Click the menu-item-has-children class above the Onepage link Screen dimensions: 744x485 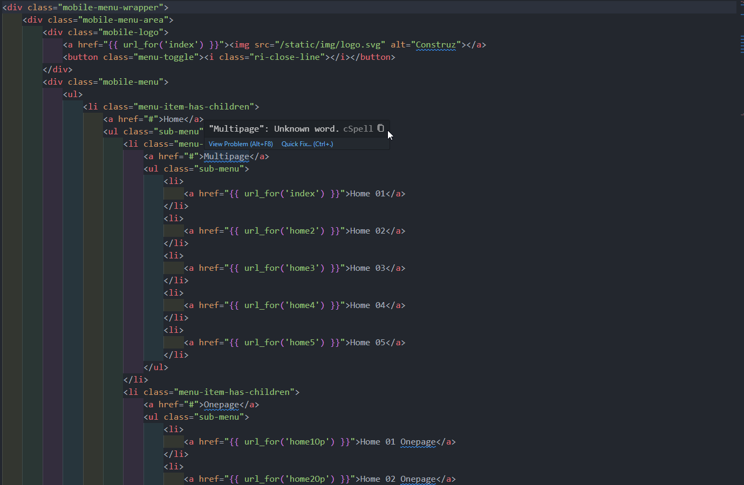click(234, 392)
